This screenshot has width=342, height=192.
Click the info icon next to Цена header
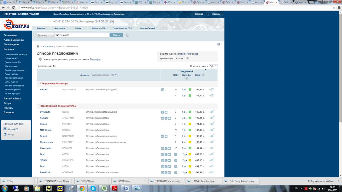203,75
